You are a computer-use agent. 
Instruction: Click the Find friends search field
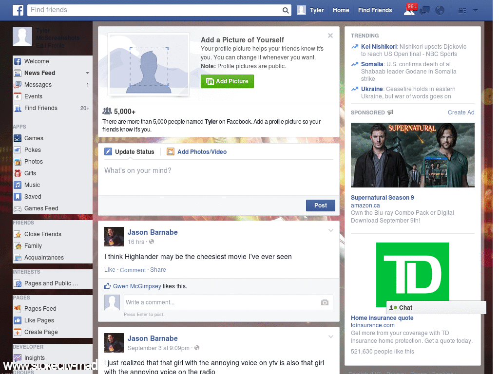pos(155,10)
